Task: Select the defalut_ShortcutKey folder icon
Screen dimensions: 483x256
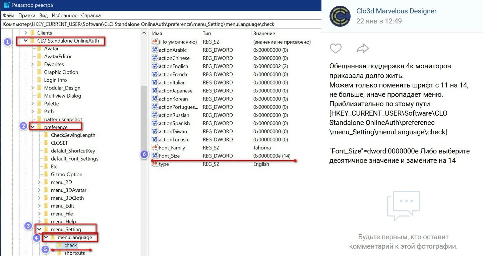Action: [x=46, y=151]
